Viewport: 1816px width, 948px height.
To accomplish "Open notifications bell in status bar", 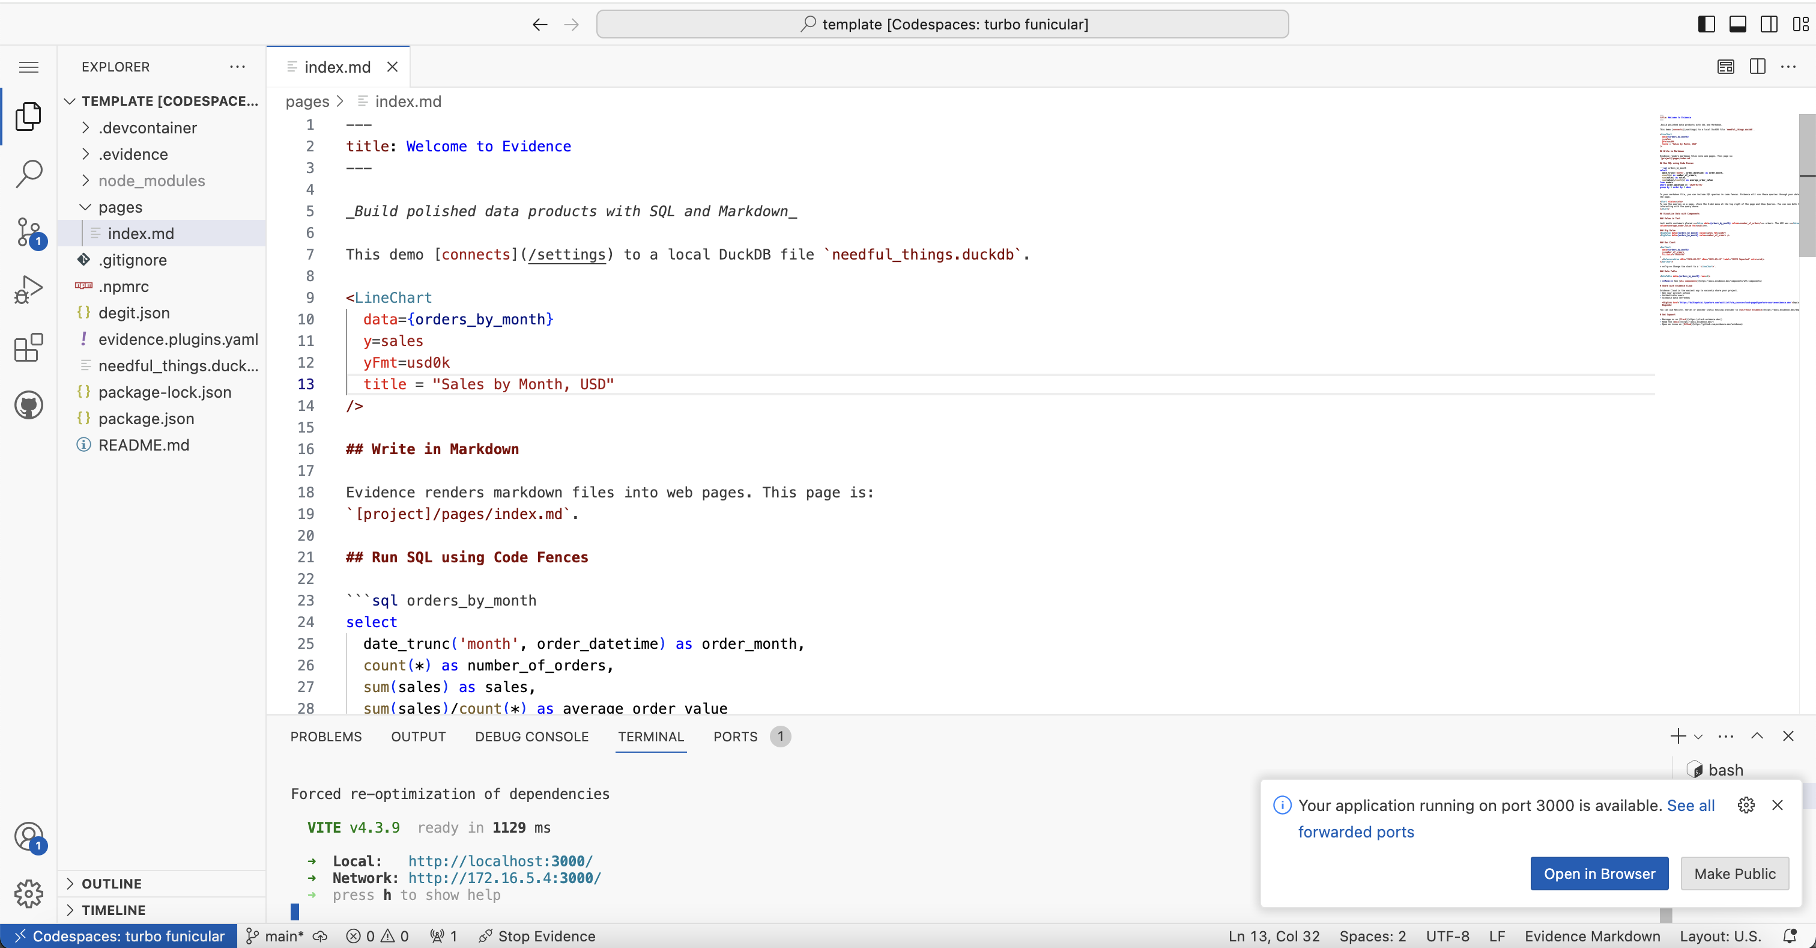I will coord(1790,936).
